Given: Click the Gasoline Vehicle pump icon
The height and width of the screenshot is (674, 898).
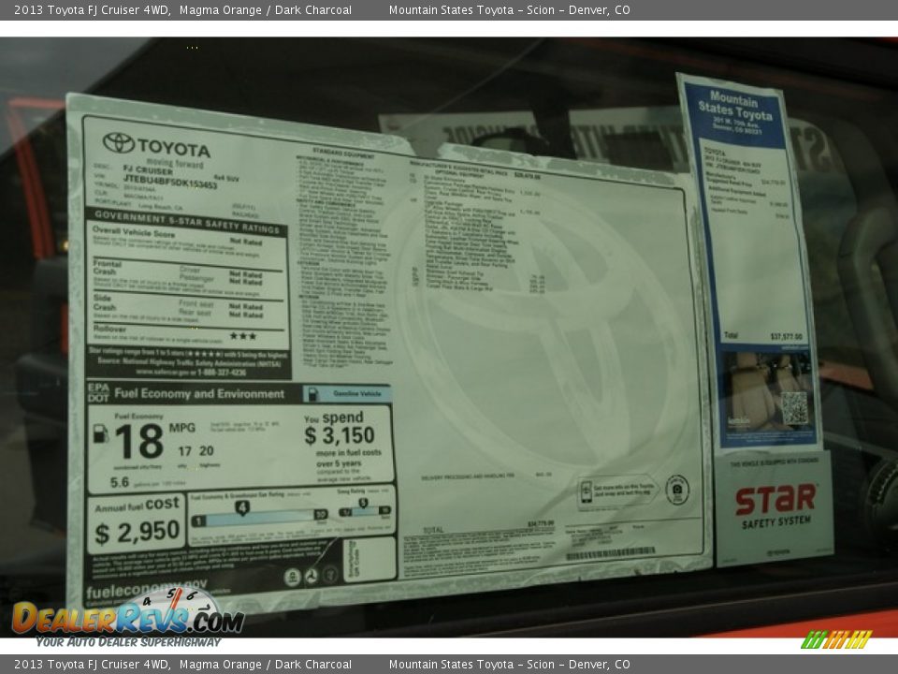Looking at the screenshot, I should pyautogui.click(x=315, y=395).
